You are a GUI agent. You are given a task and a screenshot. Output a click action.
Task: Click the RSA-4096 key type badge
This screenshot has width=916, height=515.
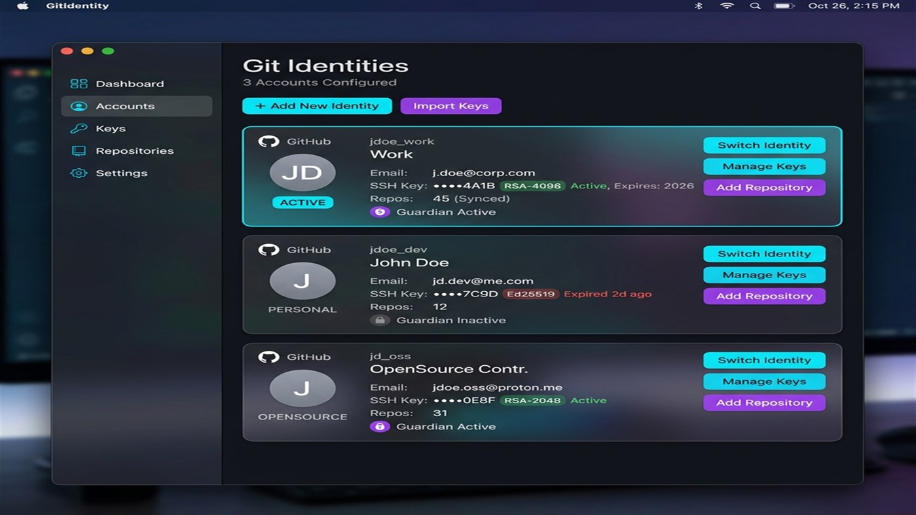533,186
